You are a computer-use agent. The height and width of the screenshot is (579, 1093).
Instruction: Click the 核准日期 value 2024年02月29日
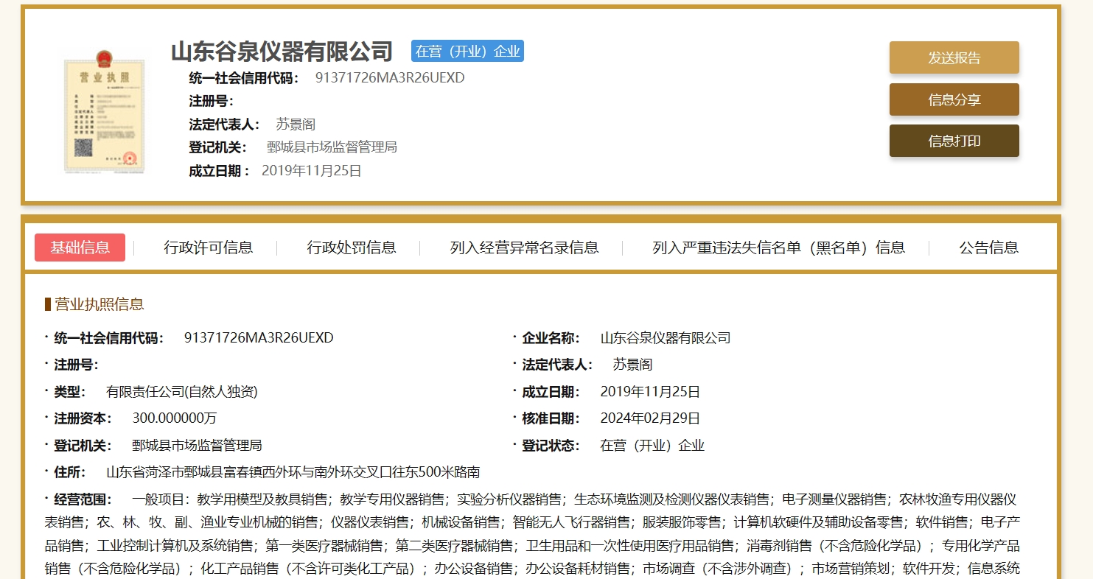650,418
